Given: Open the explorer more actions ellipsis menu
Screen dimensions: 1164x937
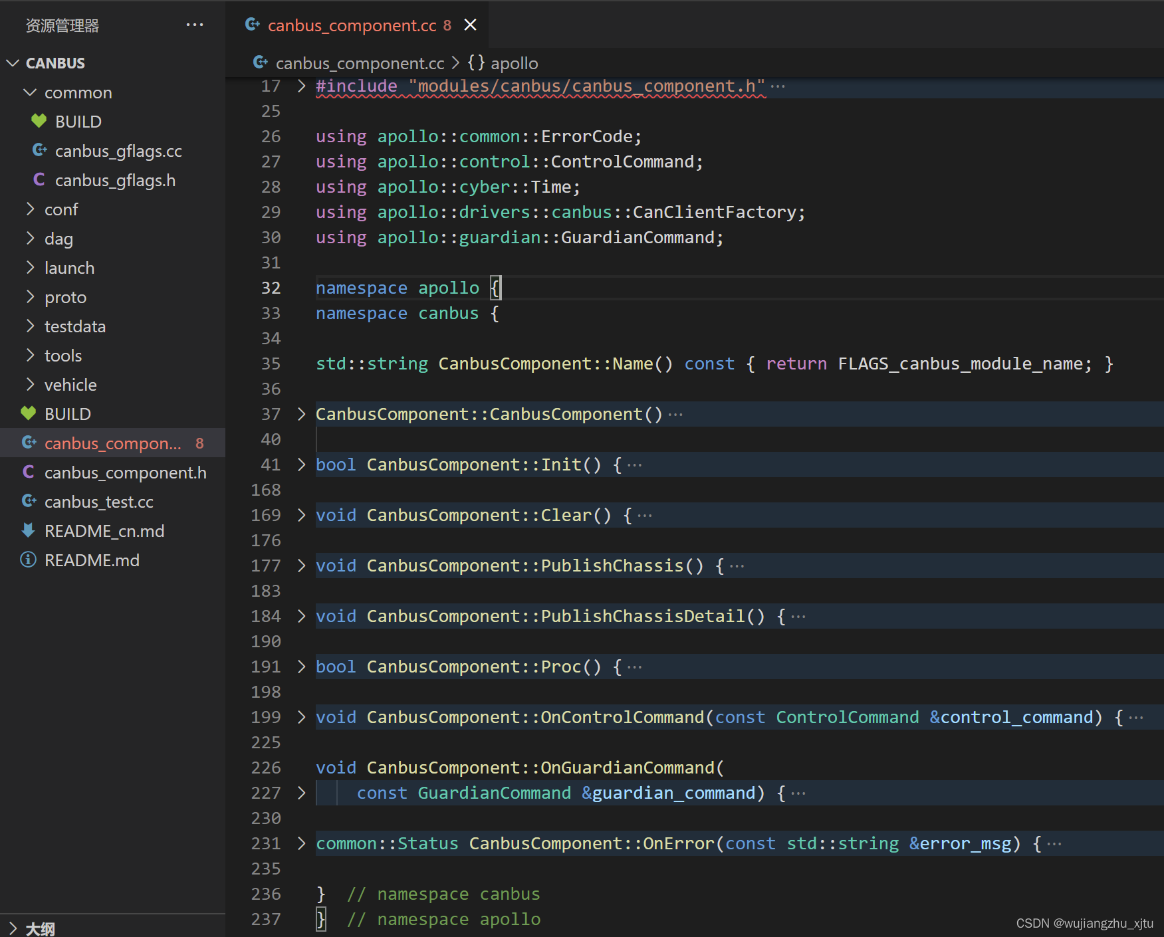Looking at the screenshot, I should point(195,25).
